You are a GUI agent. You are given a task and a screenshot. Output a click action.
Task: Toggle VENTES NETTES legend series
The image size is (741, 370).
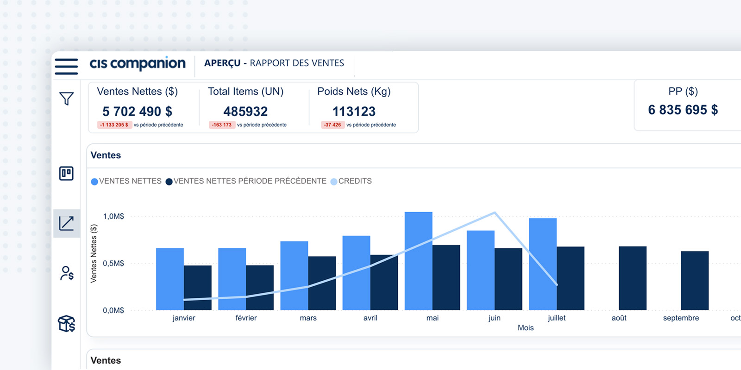point(130,181)
